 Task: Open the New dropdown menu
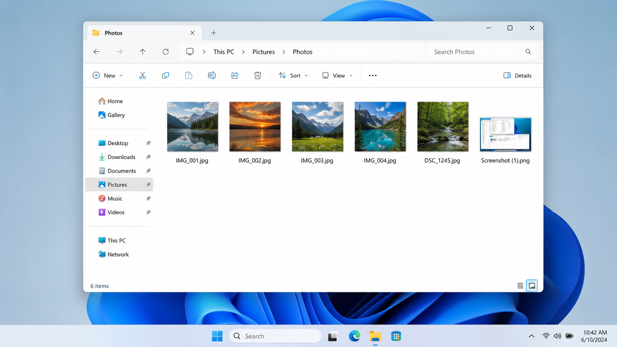[107, 75]
